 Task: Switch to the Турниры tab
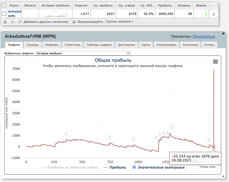coord(33,45)
